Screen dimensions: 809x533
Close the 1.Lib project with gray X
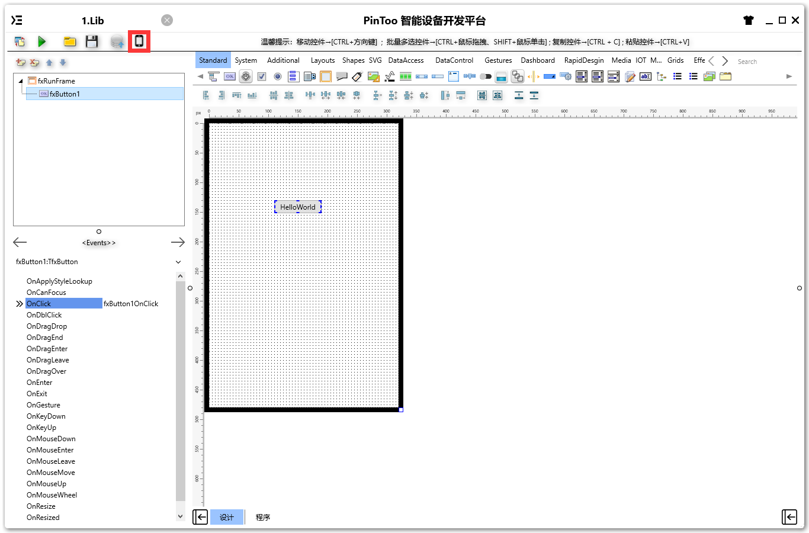167,20
